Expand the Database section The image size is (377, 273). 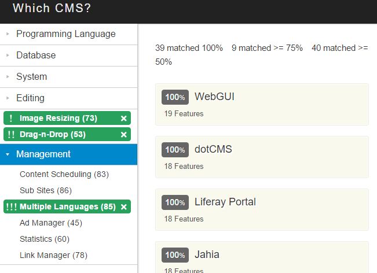tap(36, 56)
